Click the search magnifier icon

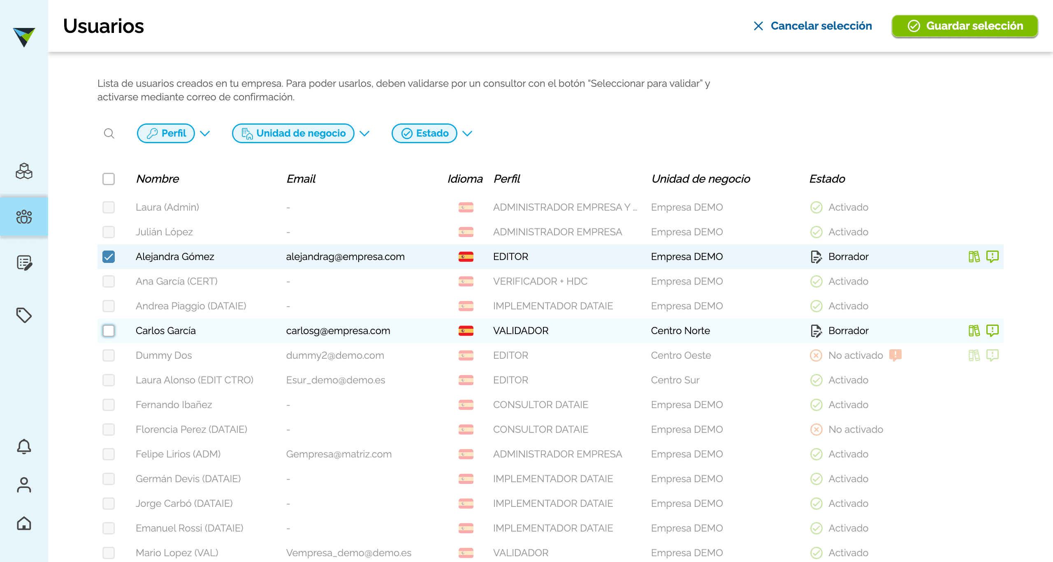[109, 133]
